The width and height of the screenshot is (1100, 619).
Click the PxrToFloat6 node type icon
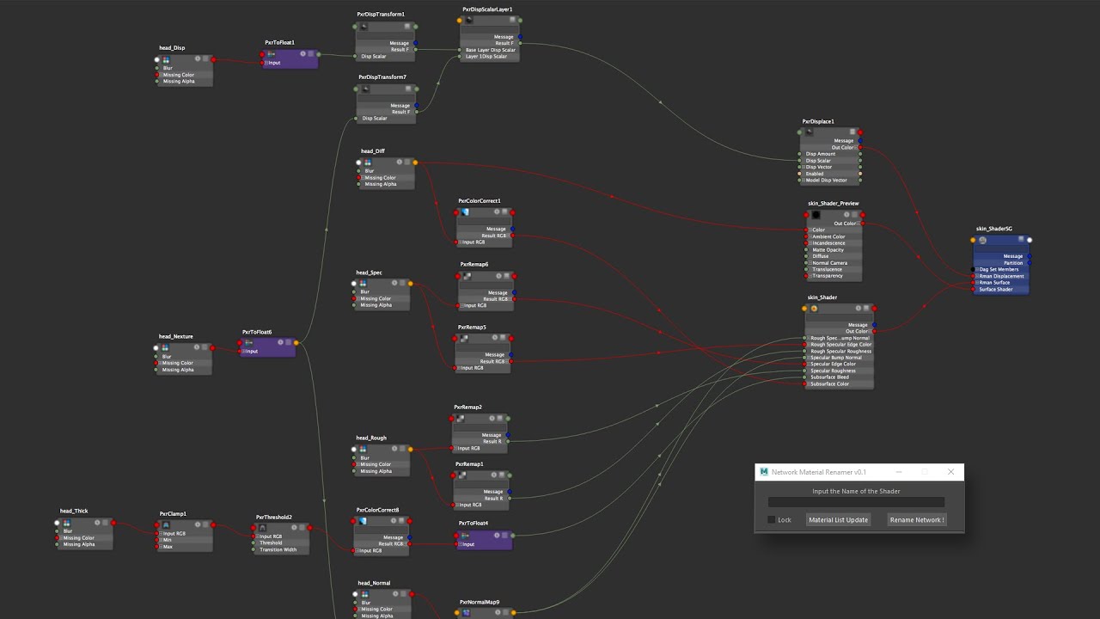249,342
